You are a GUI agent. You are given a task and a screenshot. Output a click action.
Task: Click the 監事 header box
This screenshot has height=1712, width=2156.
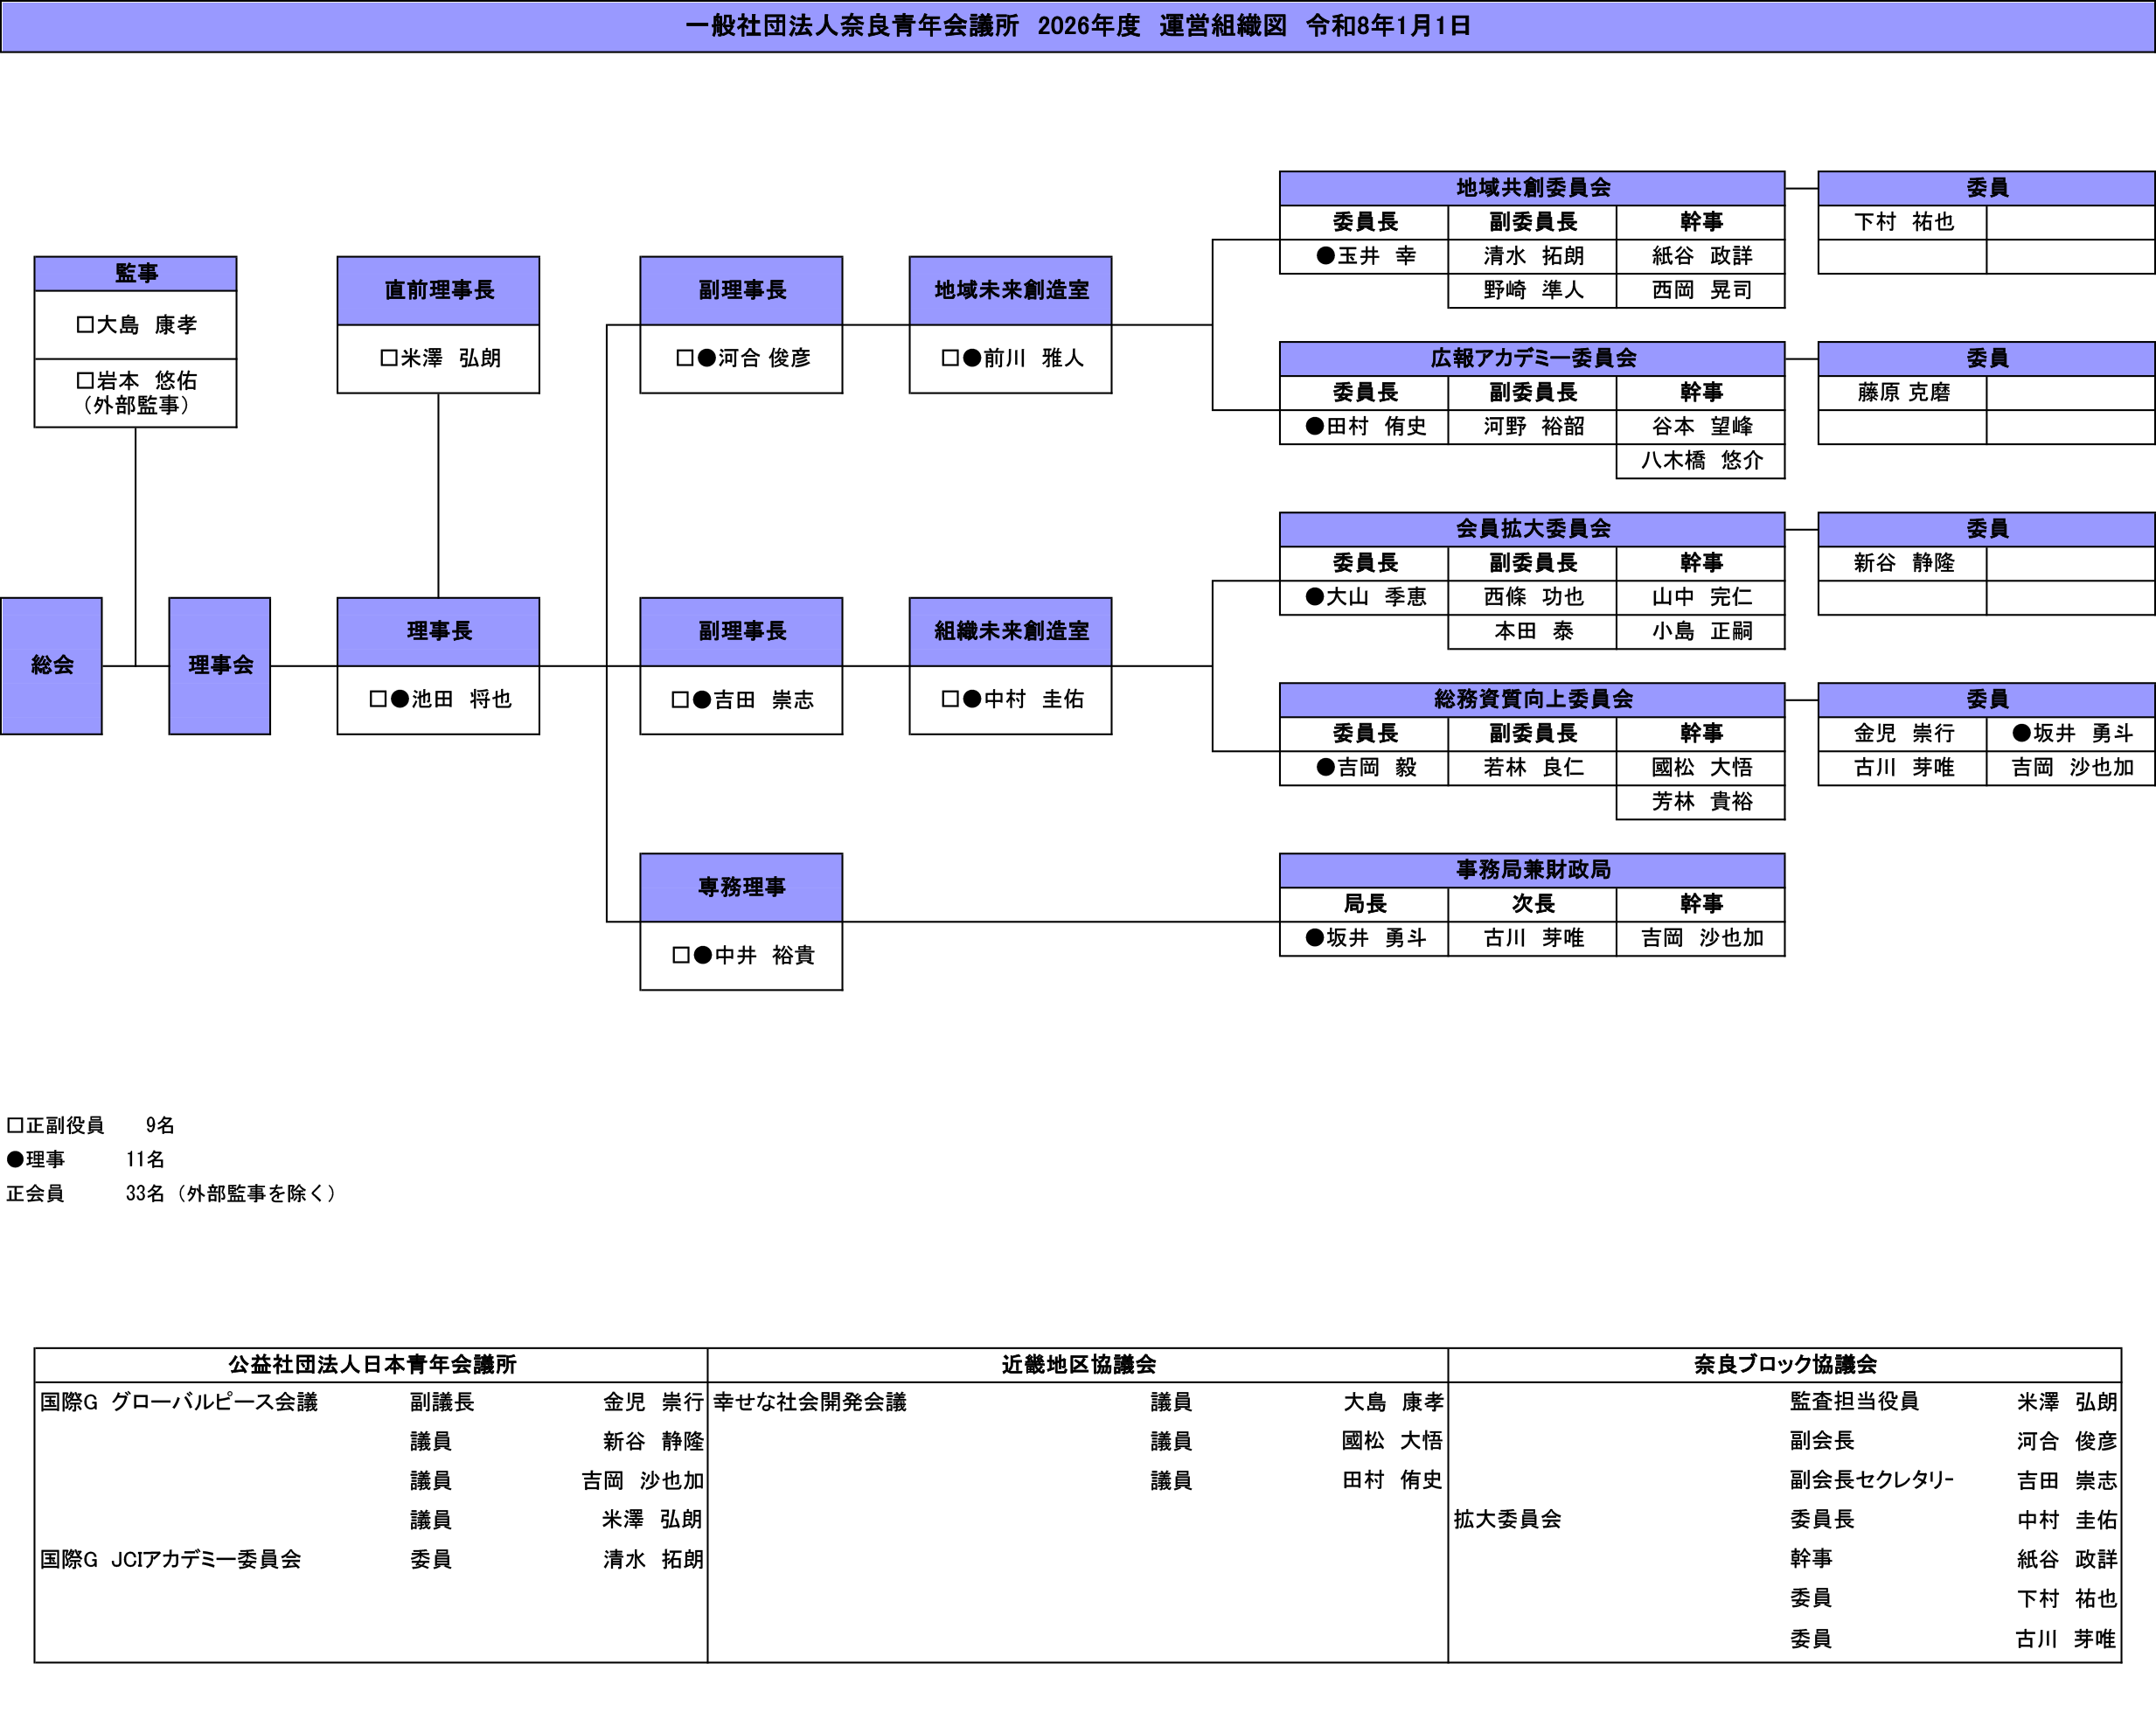pyautogui.click(x=135, y=273)
